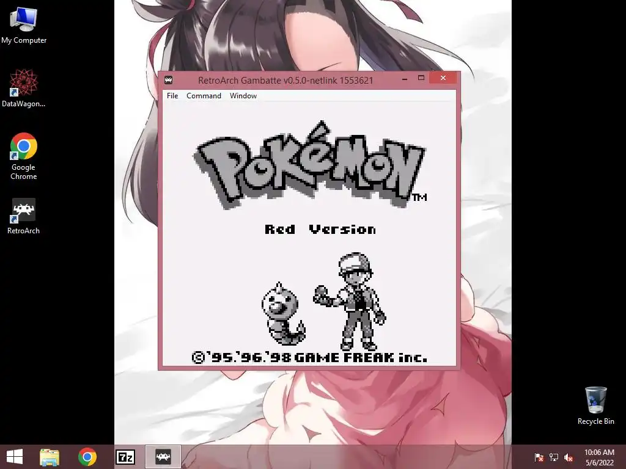Open the network status tray icon
Screen dimensions: 626x469
tap(554, 457)
